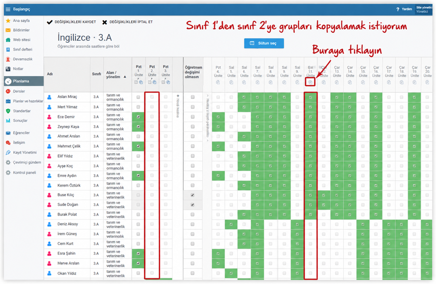Click the Adı column header

coord(50,74)
